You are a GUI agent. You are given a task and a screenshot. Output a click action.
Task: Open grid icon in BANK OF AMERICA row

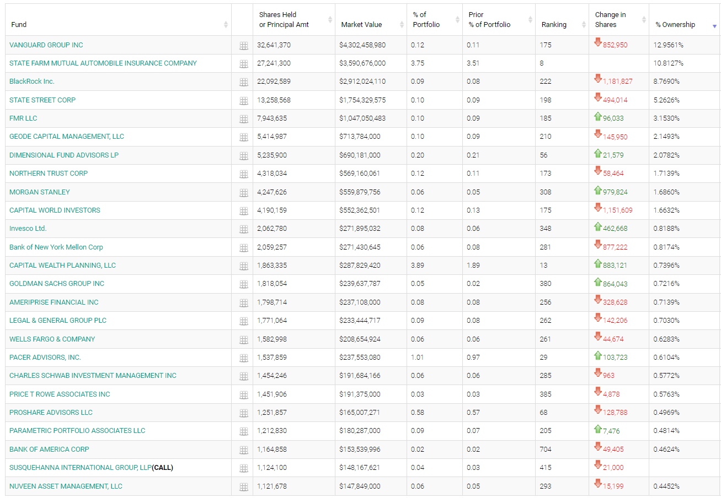243,450
